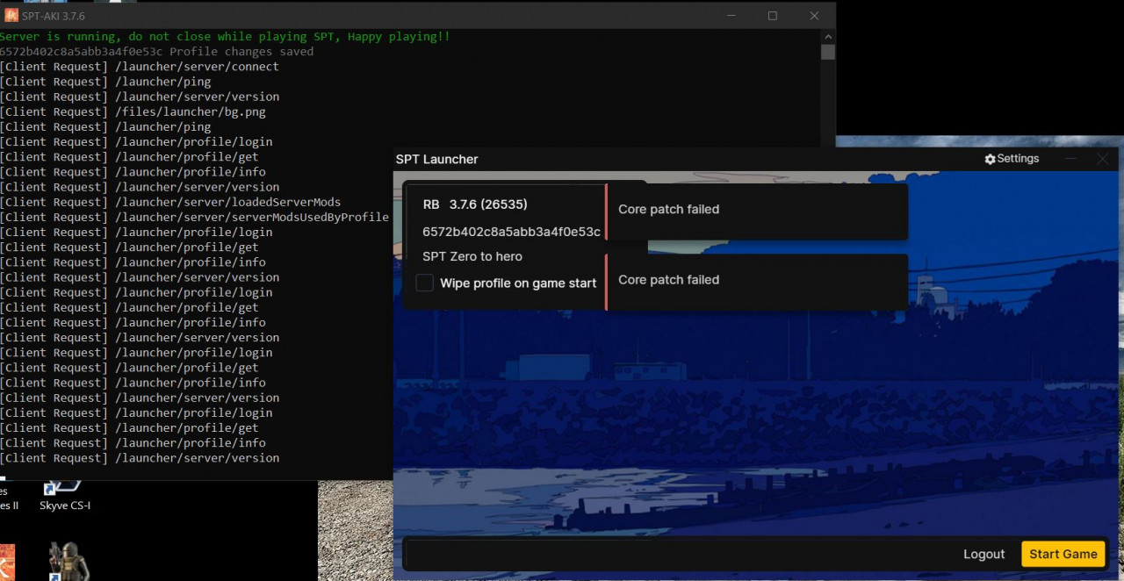Viewport: 1124px width, 581px height.
Task: Close the SPT-AKI server console
Action: [814, 15]
